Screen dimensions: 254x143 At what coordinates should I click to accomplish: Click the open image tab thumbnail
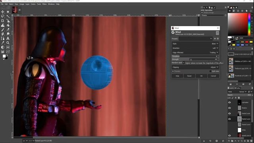(x=15, y=10)
